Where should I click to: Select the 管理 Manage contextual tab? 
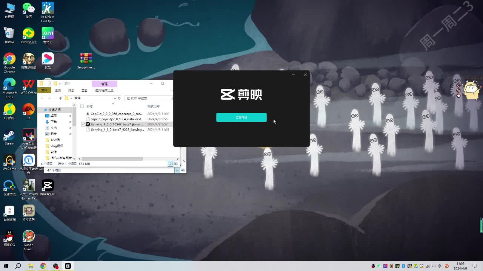(104, 84)
